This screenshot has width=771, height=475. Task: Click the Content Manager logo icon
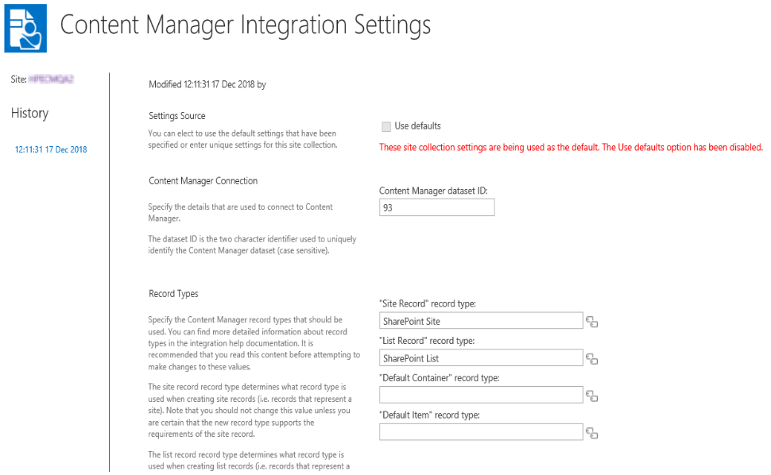point(26,27)
